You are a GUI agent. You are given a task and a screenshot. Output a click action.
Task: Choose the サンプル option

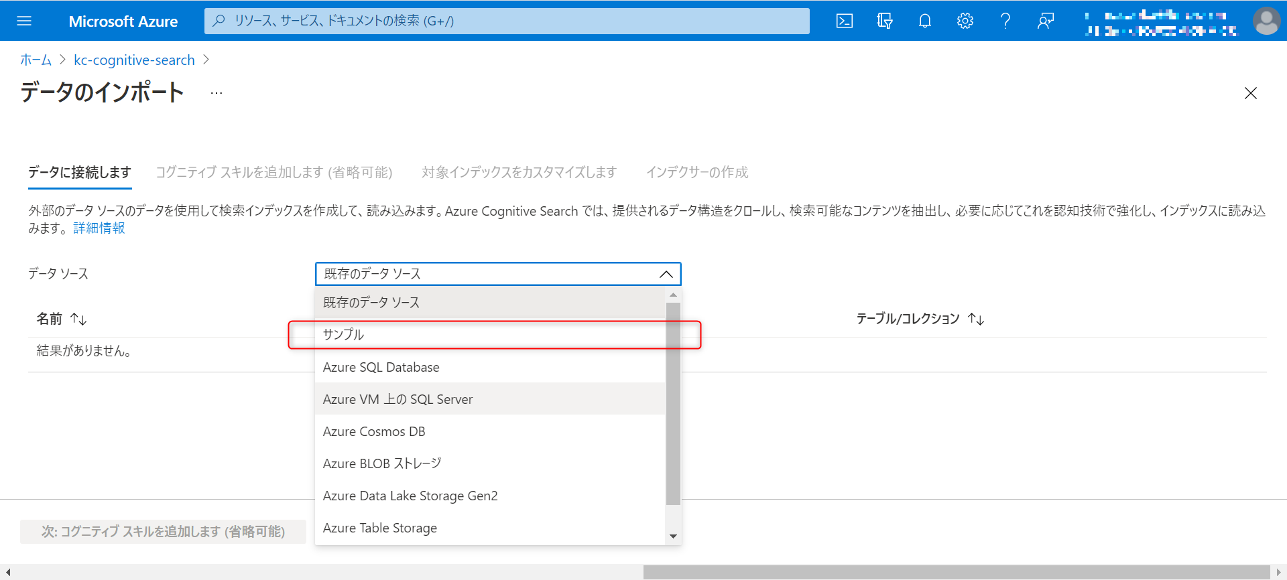(x=490, y=334)
